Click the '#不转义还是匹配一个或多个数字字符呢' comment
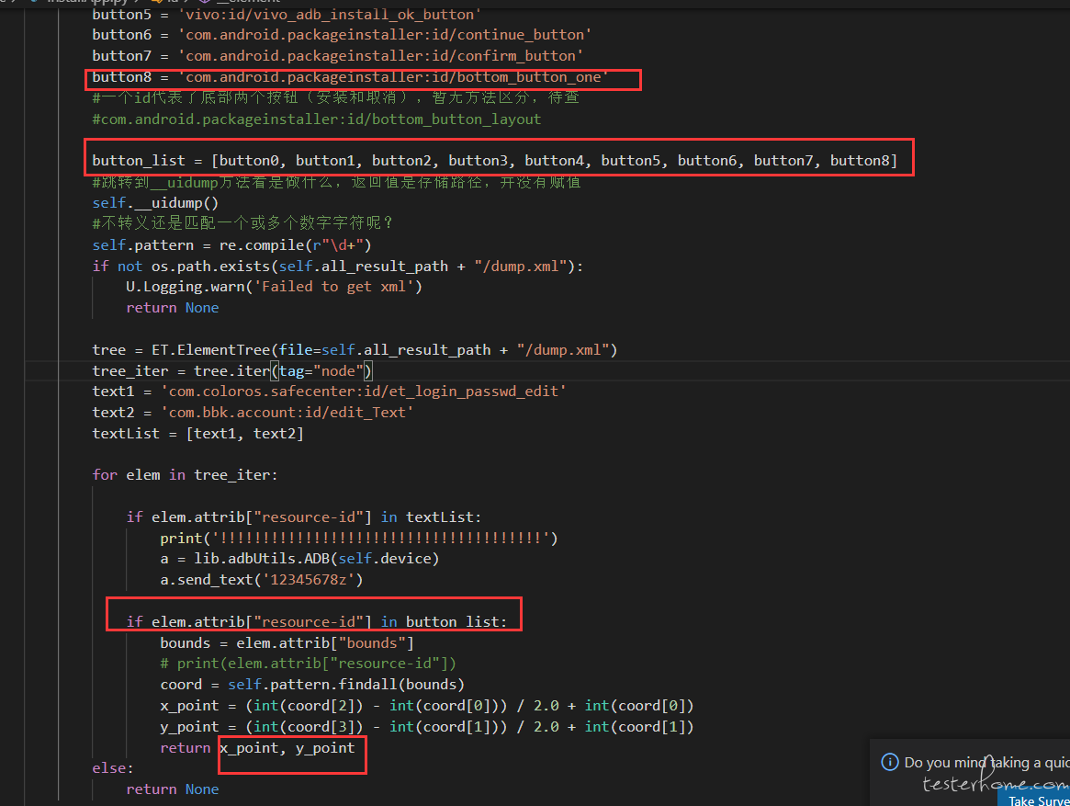Screen dimensions: 1070x806 point(243,223)
